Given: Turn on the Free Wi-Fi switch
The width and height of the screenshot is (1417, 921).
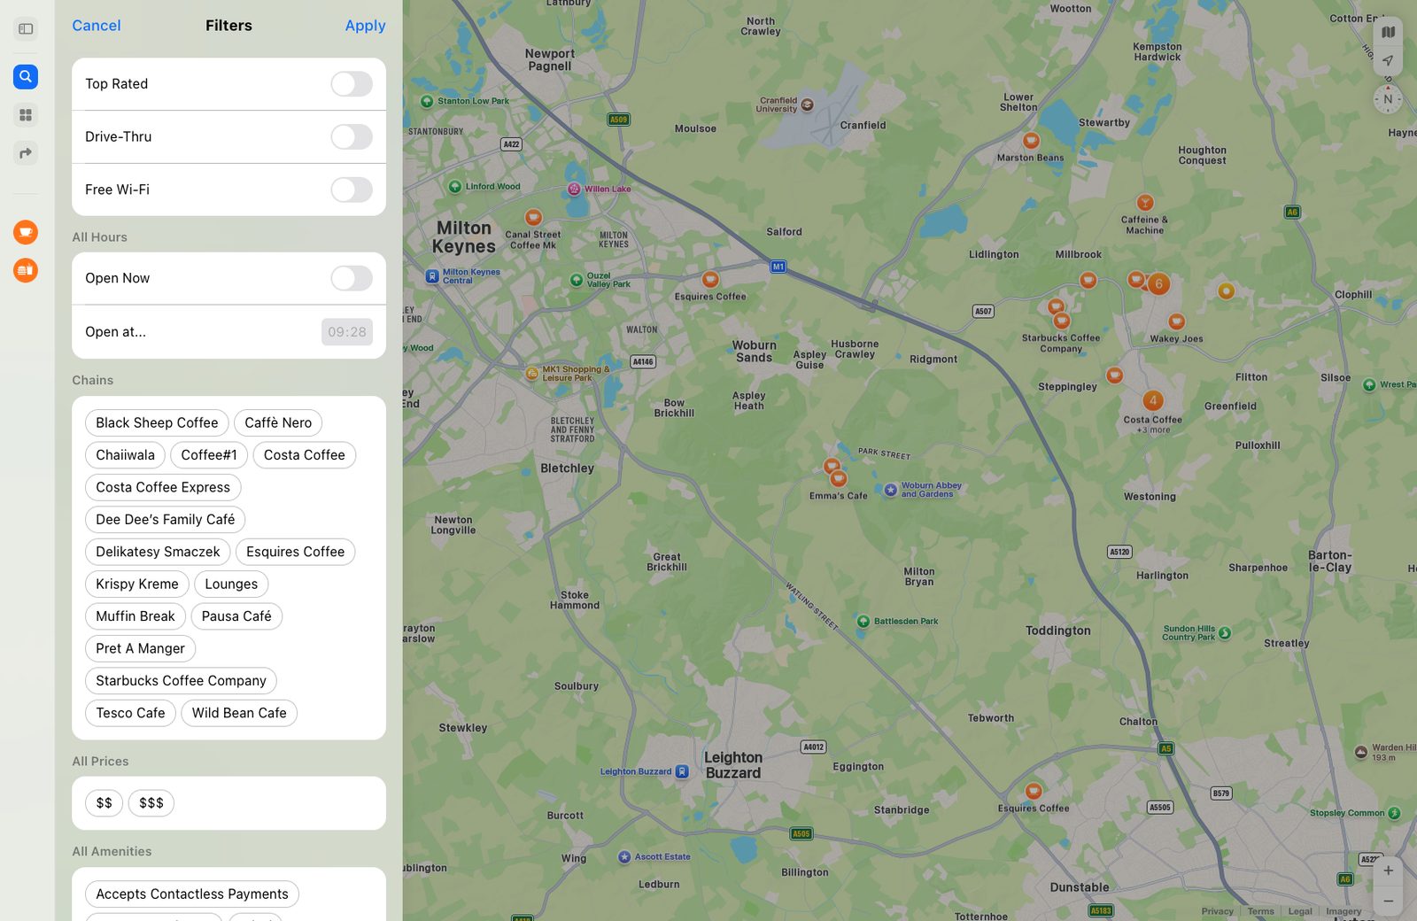Looking at the screenshot, I should click(x=352, y=190).
